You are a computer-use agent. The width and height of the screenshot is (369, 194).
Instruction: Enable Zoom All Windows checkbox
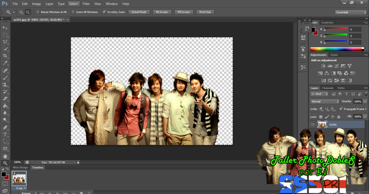73,12
